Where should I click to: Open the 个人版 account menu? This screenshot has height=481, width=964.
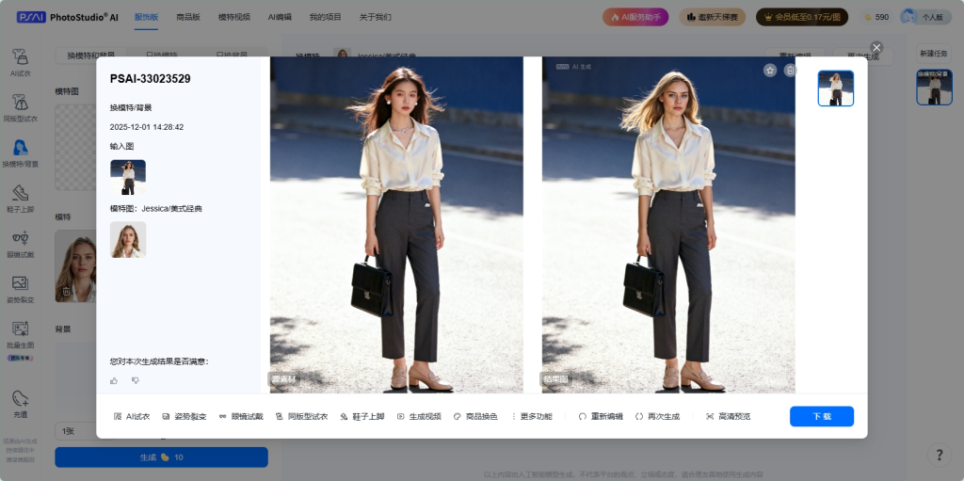(925, 17)
